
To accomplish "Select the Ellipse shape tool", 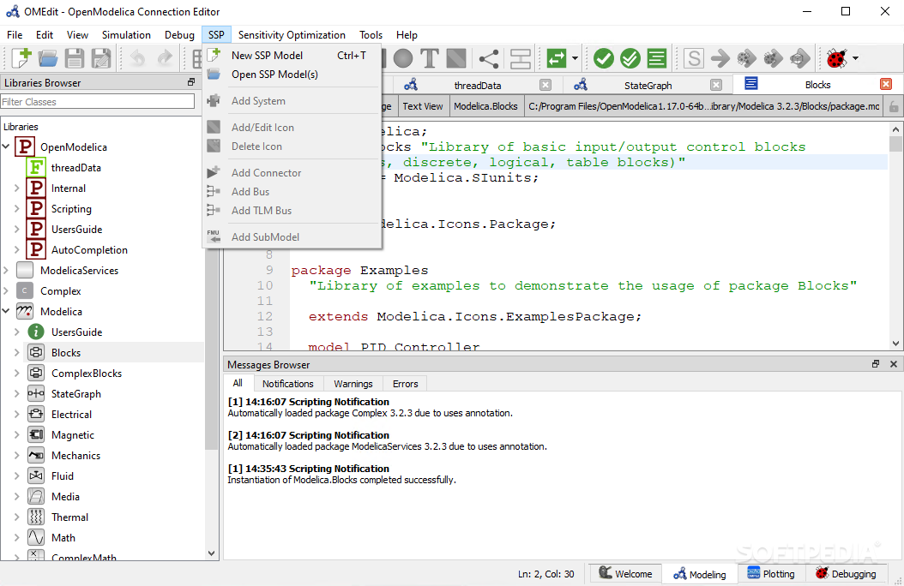I will (403, 58).
